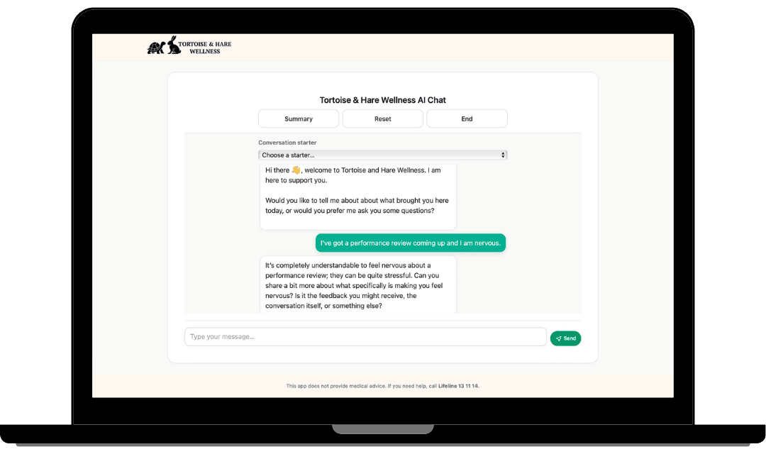Click the welcome message bubble
This screenshot has width=766, height=454.
358,196
